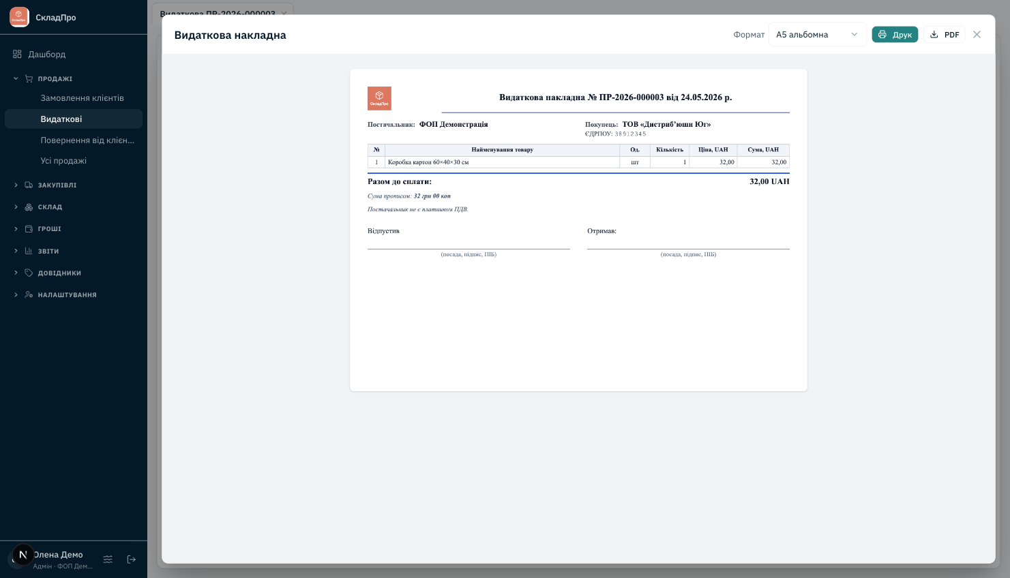Click the Отримав signature label

pos(601,231)
